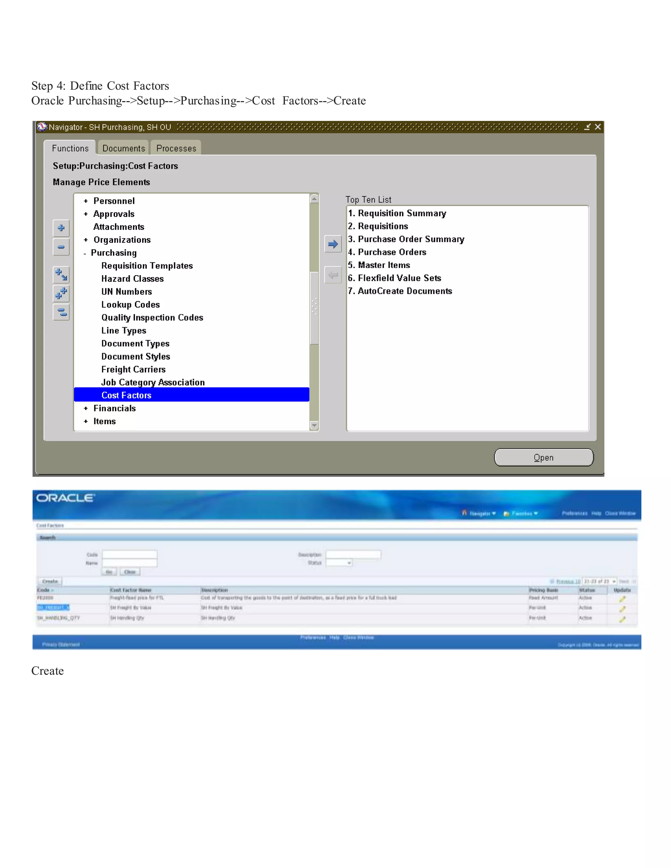This screenshot has height=868, width=671.
Task: Click the Collapse All icon button
Action: pos(61,312)
